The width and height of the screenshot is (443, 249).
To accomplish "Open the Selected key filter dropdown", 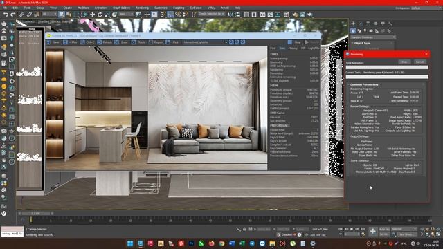I will pyautogui.click(x=404, y=229).
